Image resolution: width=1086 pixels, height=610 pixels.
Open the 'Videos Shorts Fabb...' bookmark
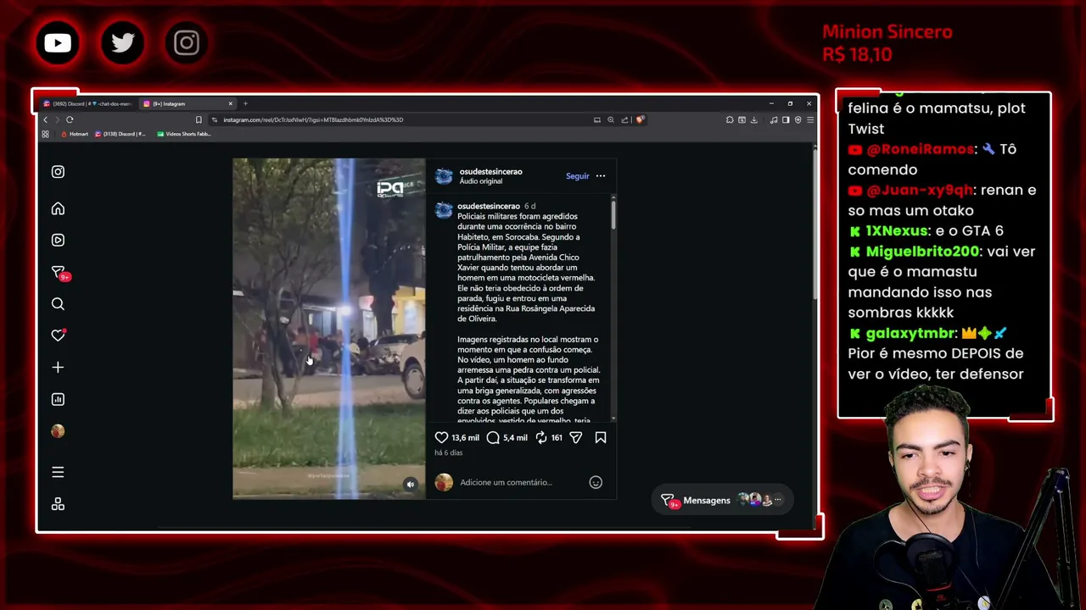click(x=183, y=134)
